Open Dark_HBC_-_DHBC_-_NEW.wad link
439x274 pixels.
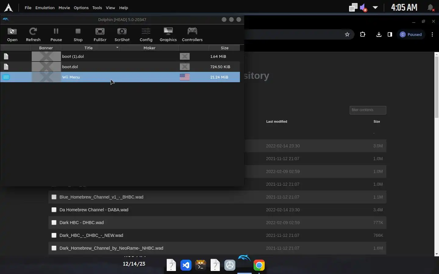(x=91, y=235)
